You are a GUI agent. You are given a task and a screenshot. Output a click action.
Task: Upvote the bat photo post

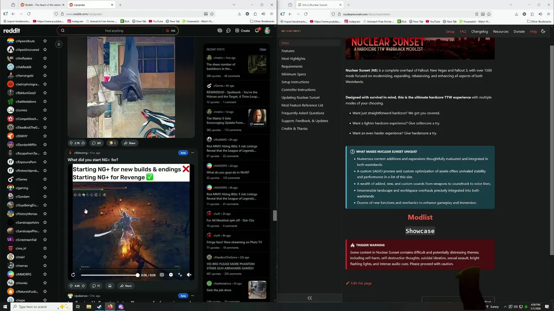tap(71, 143)
